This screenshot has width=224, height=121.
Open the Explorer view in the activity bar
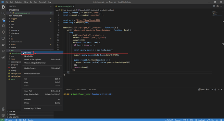(x=3, y=7)
